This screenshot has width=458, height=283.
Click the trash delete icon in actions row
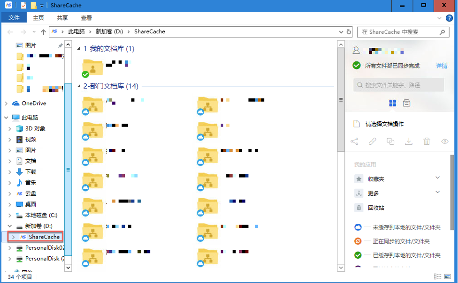[x=427, y=141]
